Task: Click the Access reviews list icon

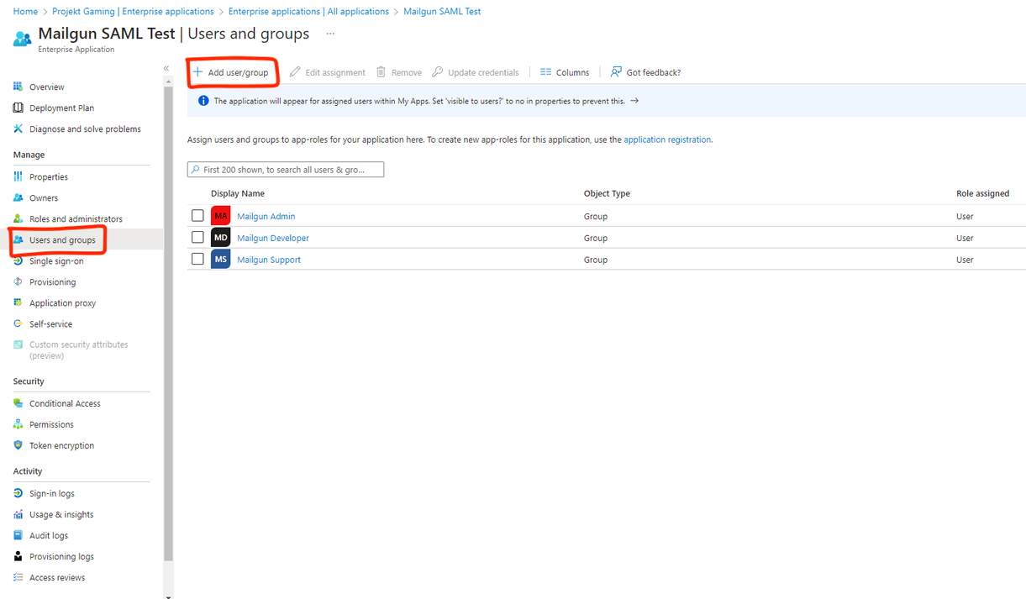Action: [18, 577]
